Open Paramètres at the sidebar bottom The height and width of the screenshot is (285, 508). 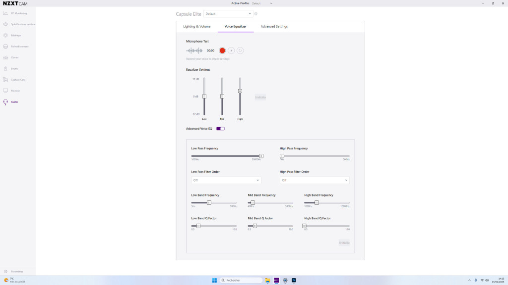coord(13,272)
